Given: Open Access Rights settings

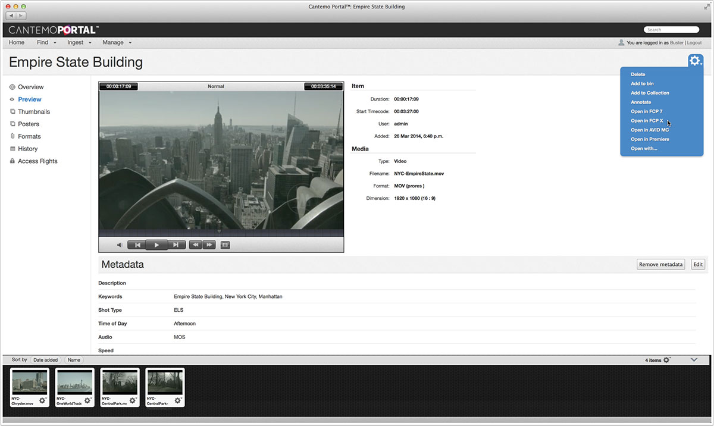Looking at the screenshot, I should tap(37, 161).
